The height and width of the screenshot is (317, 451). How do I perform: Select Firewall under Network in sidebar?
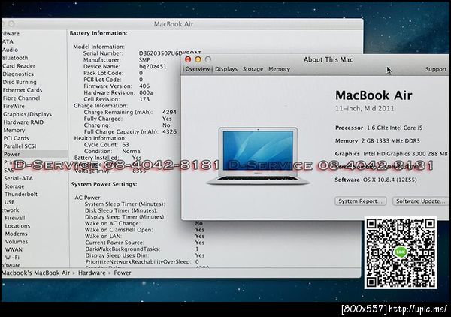point(15,218)
